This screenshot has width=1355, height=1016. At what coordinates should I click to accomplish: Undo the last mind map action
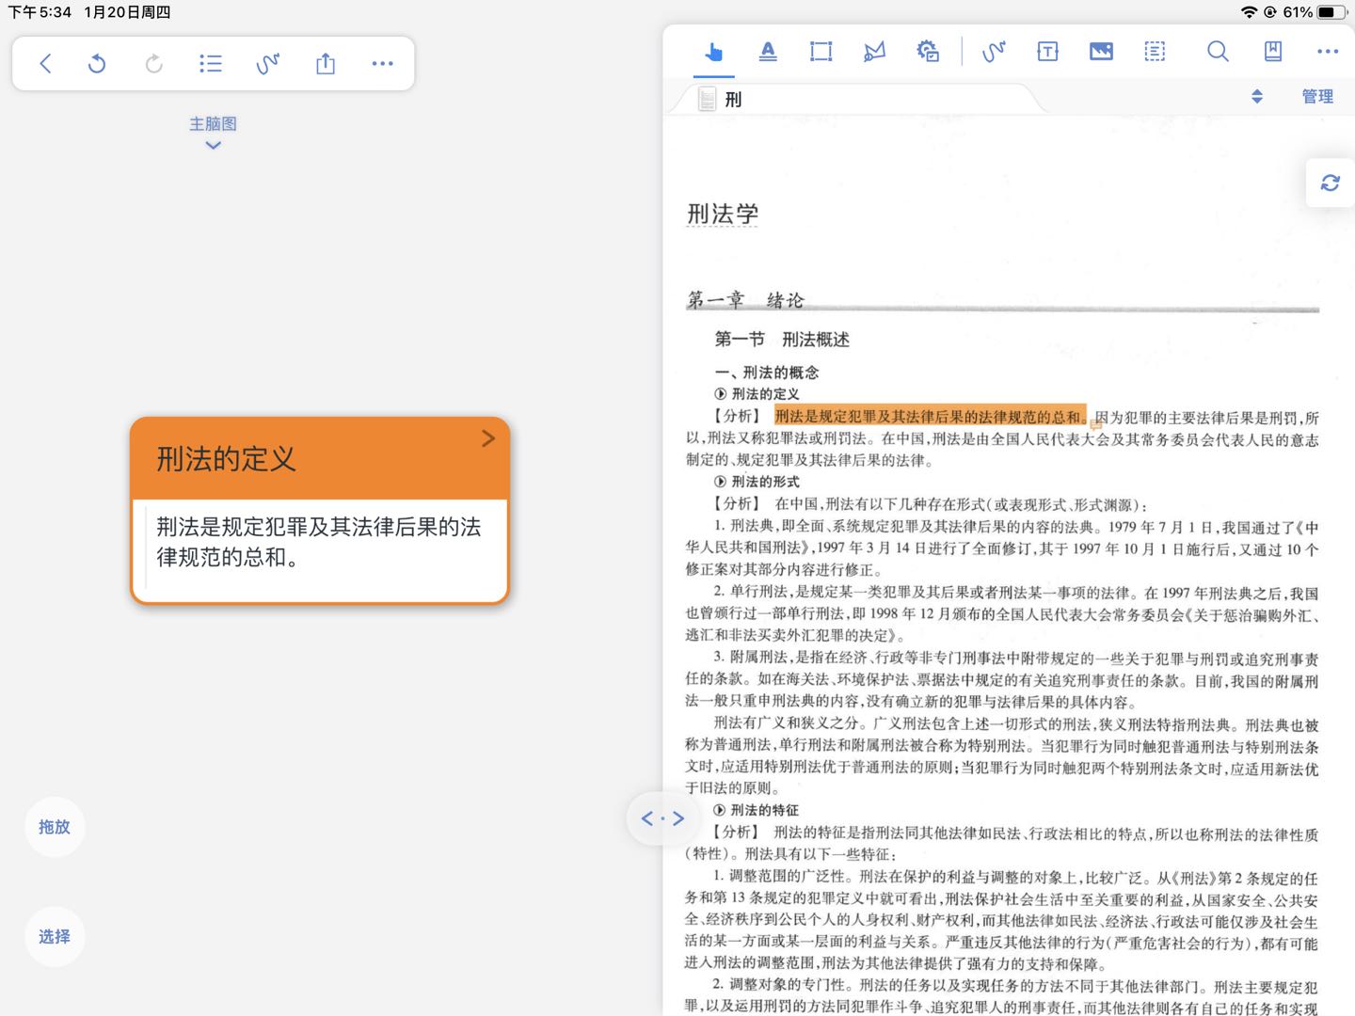(x=97, y=63)
